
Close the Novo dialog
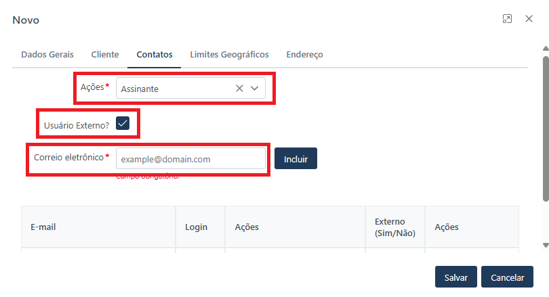pyautogui.click(x=529, y=19)
